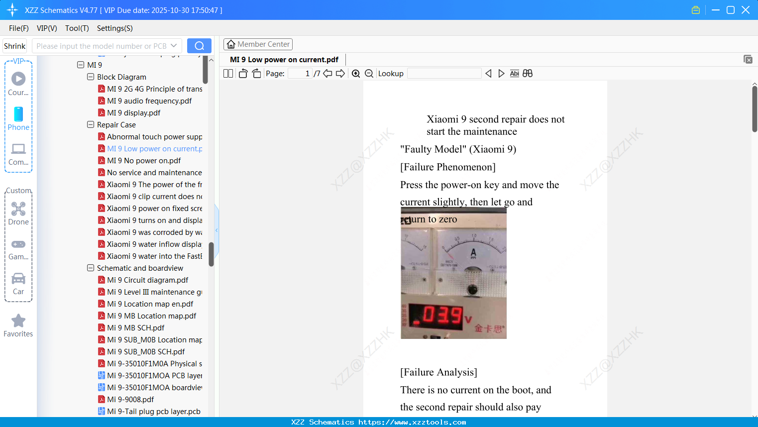
Task: Collapse the MI 9 tree node
Action: (x=81, y=65)
